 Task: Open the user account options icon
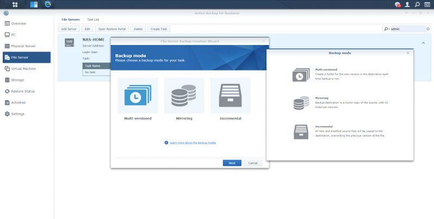407,4
